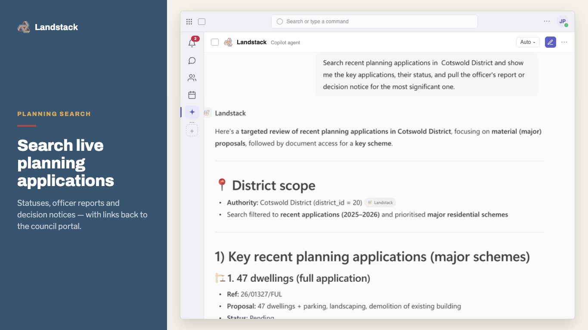
Task: Click 'Search live planning applications' banner headline
Action: tap(65, 163)
